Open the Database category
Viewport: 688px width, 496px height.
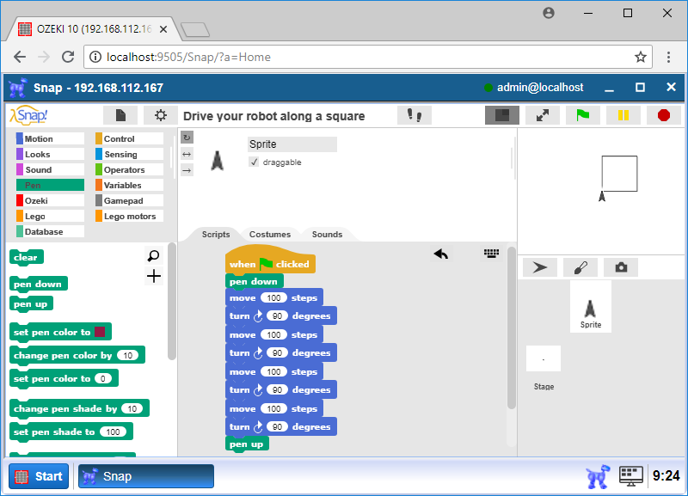50,231
